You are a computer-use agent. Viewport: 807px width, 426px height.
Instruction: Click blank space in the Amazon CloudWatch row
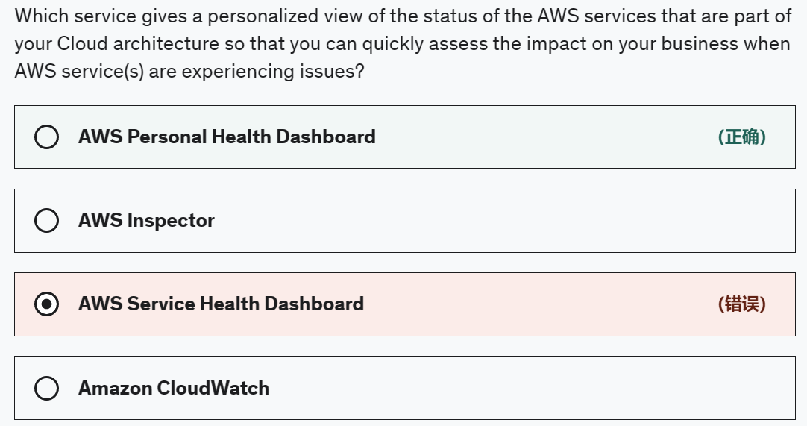point(522,389)
